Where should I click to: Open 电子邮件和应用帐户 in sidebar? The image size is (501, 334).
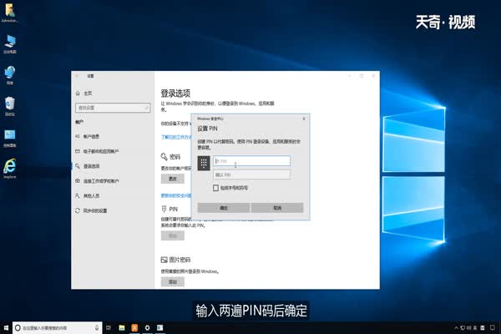97,151
